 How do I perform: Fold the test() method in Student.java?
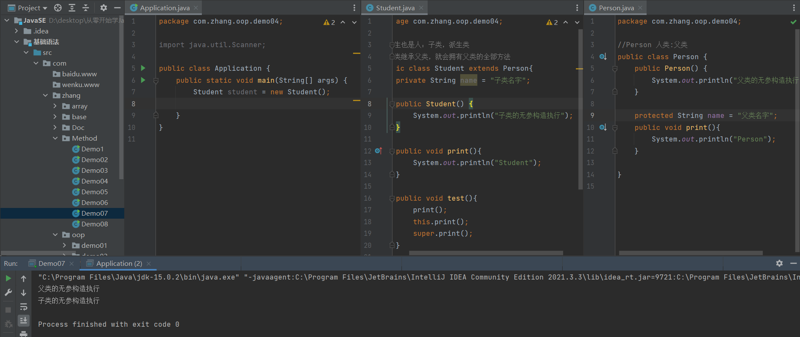click(x=392, y=199)
